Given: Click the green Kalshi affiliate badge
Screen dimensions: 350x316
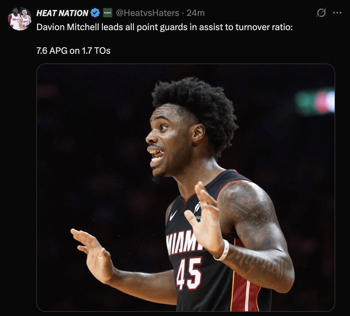Looking at the screenshot, I should [x=108, y=13].
